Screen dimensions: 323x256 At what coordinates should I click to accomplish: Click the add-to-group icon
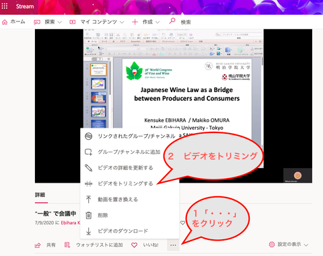[89, 152]
